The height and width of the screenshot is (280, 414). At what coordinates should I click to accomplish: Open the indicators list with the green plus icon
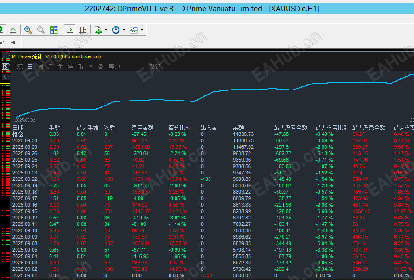(x=98, y=30)
